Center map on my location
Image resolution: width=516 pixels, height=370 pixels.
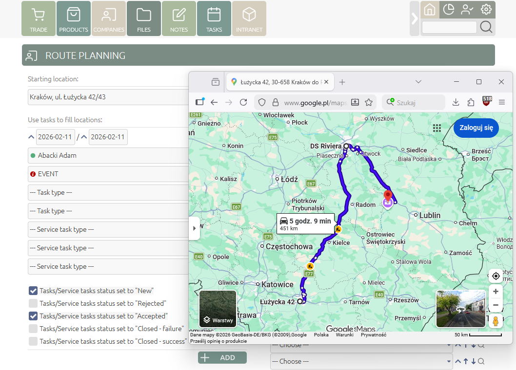click(496, 276)
